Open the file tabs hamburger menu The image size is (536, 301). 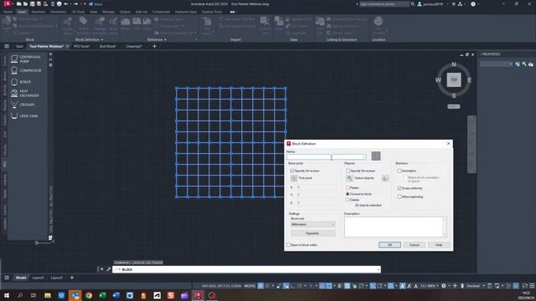[x=7, y=46]
